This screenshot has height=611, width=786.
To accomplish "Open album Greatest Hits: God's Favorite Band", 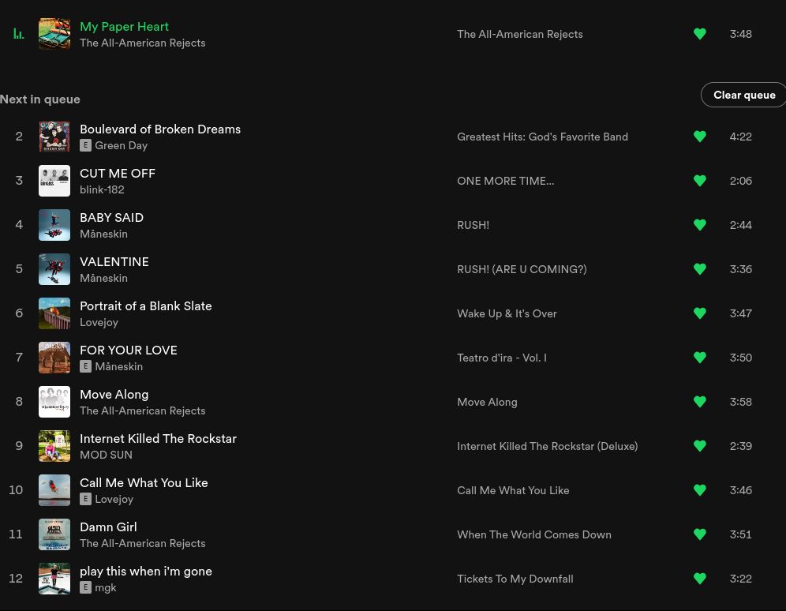I will tap(542, 137).
